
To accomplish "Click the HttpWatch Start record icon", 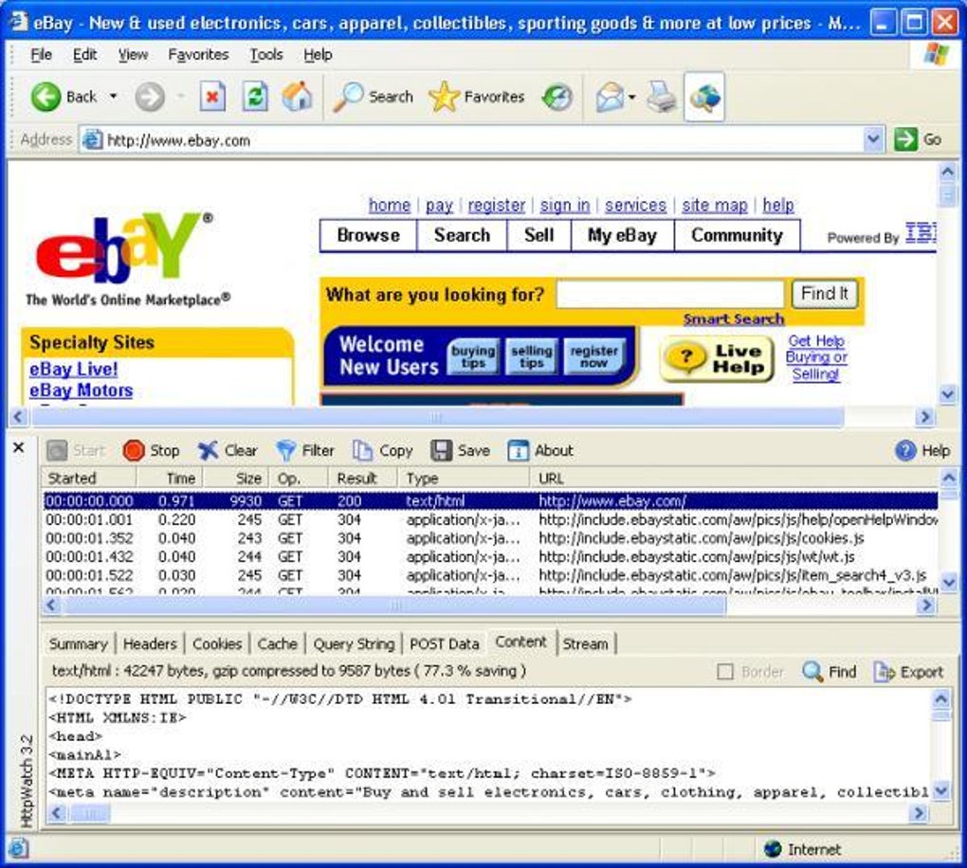I will [57, 451].
